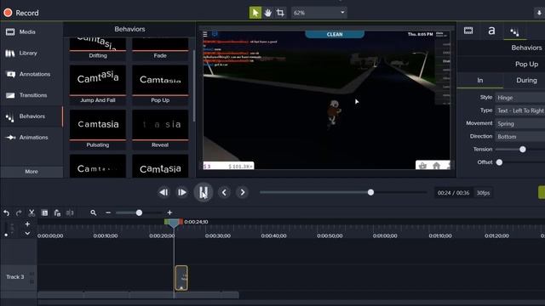The width and height of the screenshot is (545, 306).
Task: Zoom in timeline with plus icon
Action: click(169, 212)
